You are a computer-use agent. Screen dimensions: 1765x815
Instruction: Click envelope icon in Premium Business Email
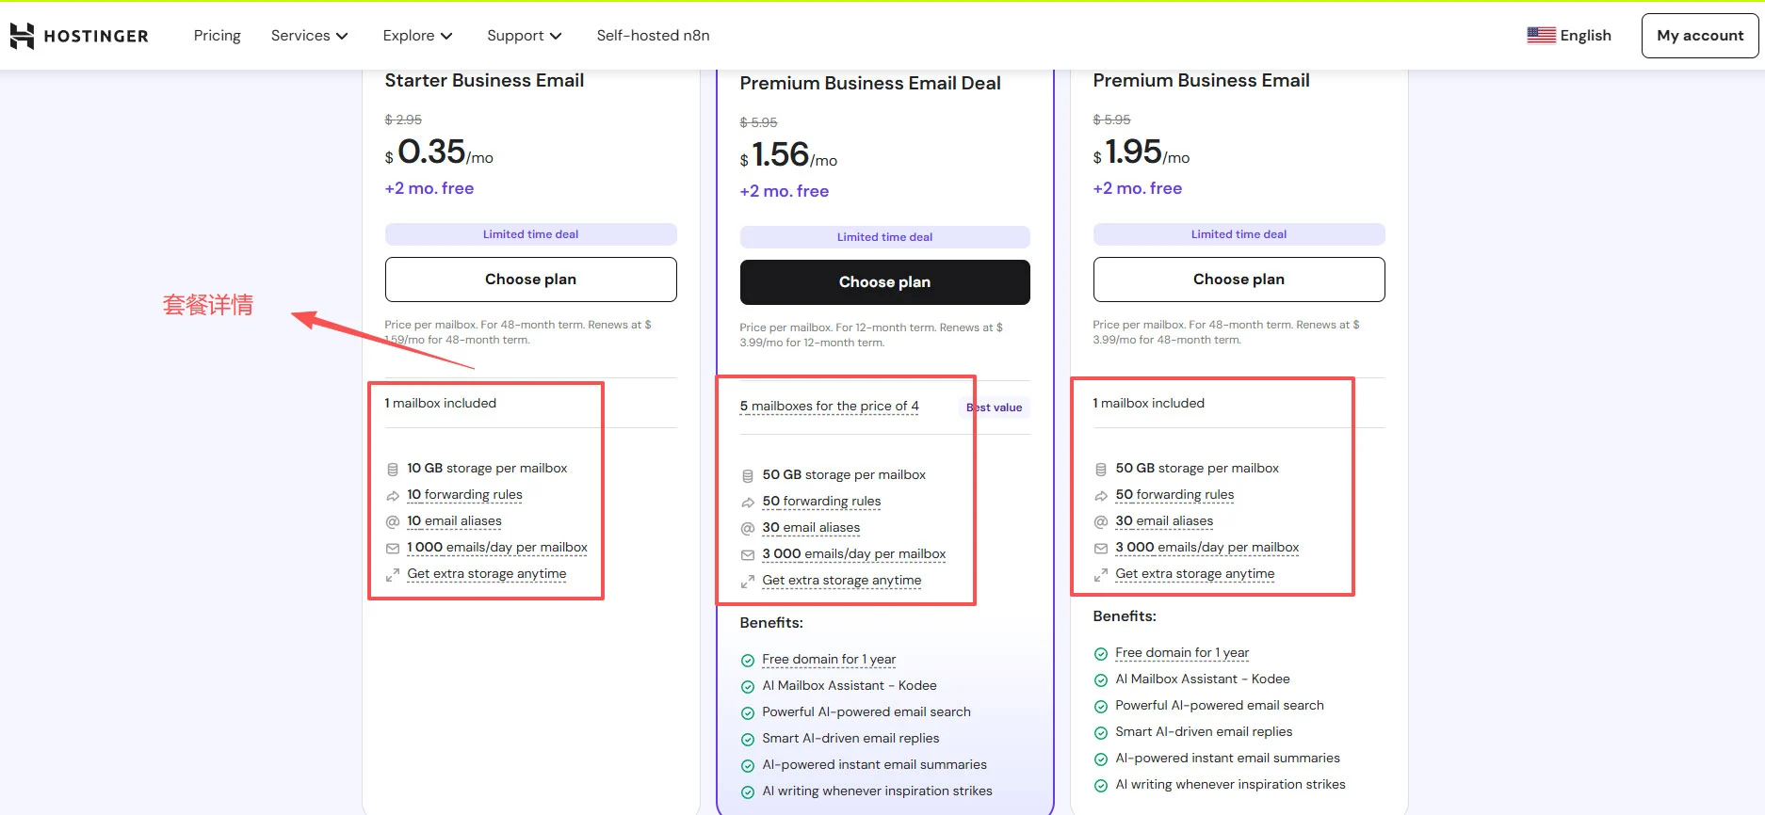1101,548
